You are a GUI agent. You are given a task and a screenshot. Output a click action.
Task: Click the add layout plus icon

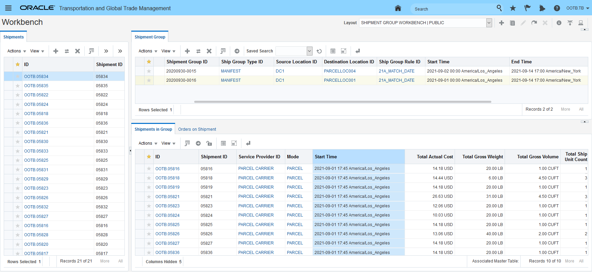501,23
